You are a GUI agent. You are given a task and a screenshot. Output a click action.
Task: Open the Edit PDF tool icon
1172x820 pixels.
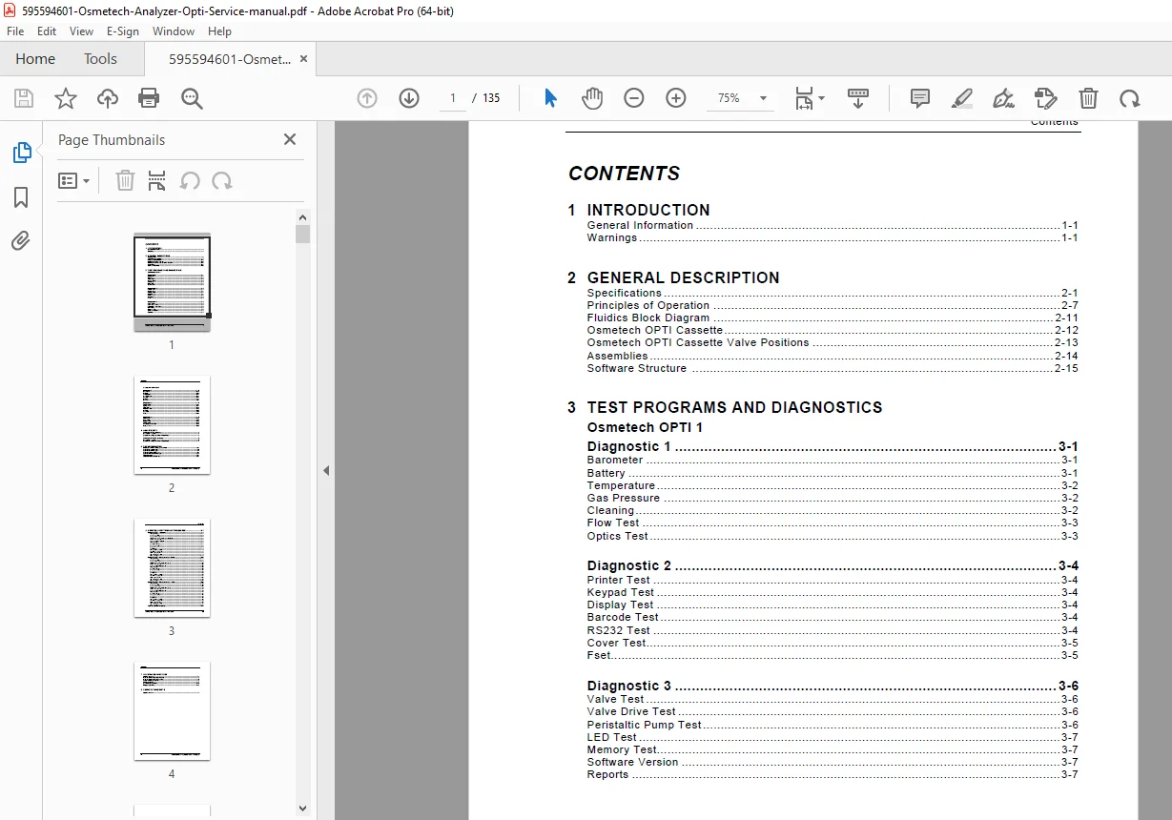click(x=1046, y=98)
